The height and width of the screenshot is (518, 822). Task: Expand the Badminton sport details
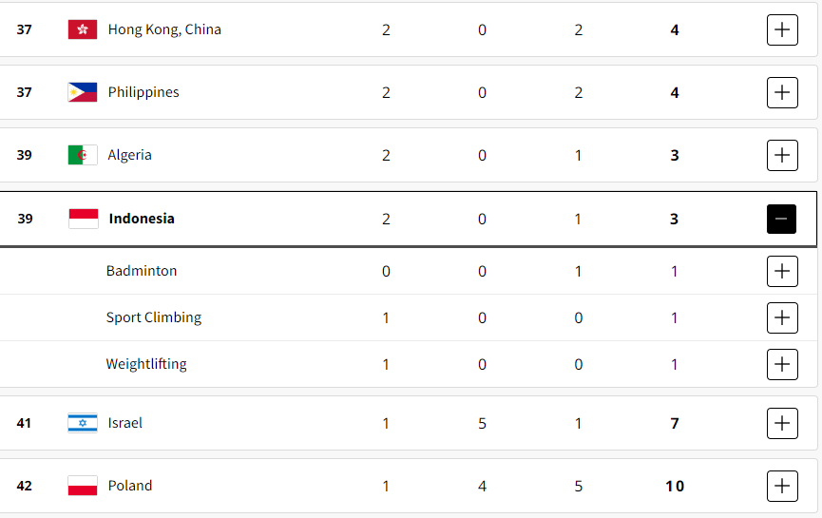781,271
